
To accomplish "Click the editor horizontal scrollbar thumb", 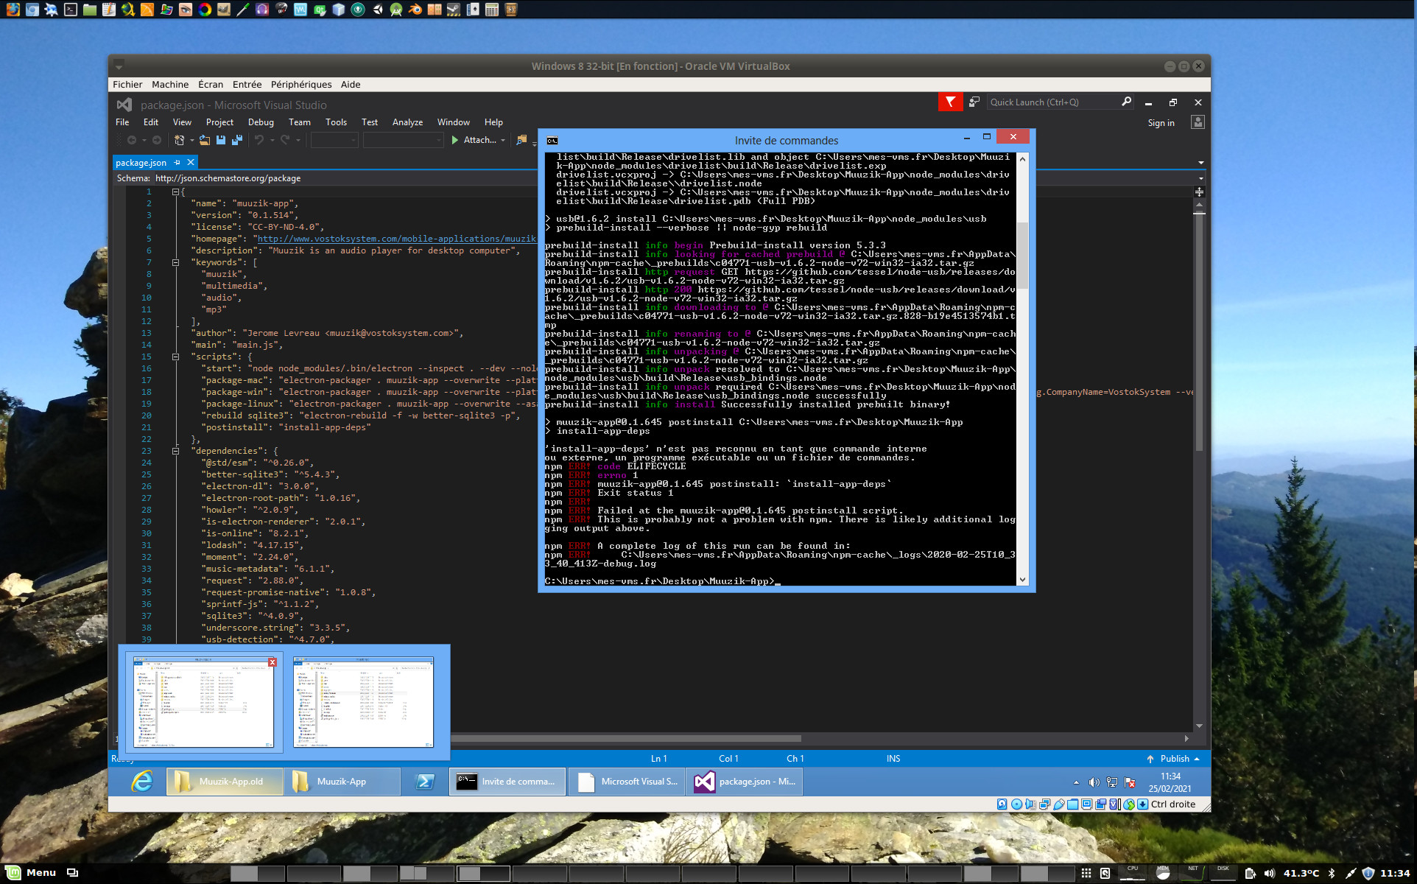I will pos(626,738).
